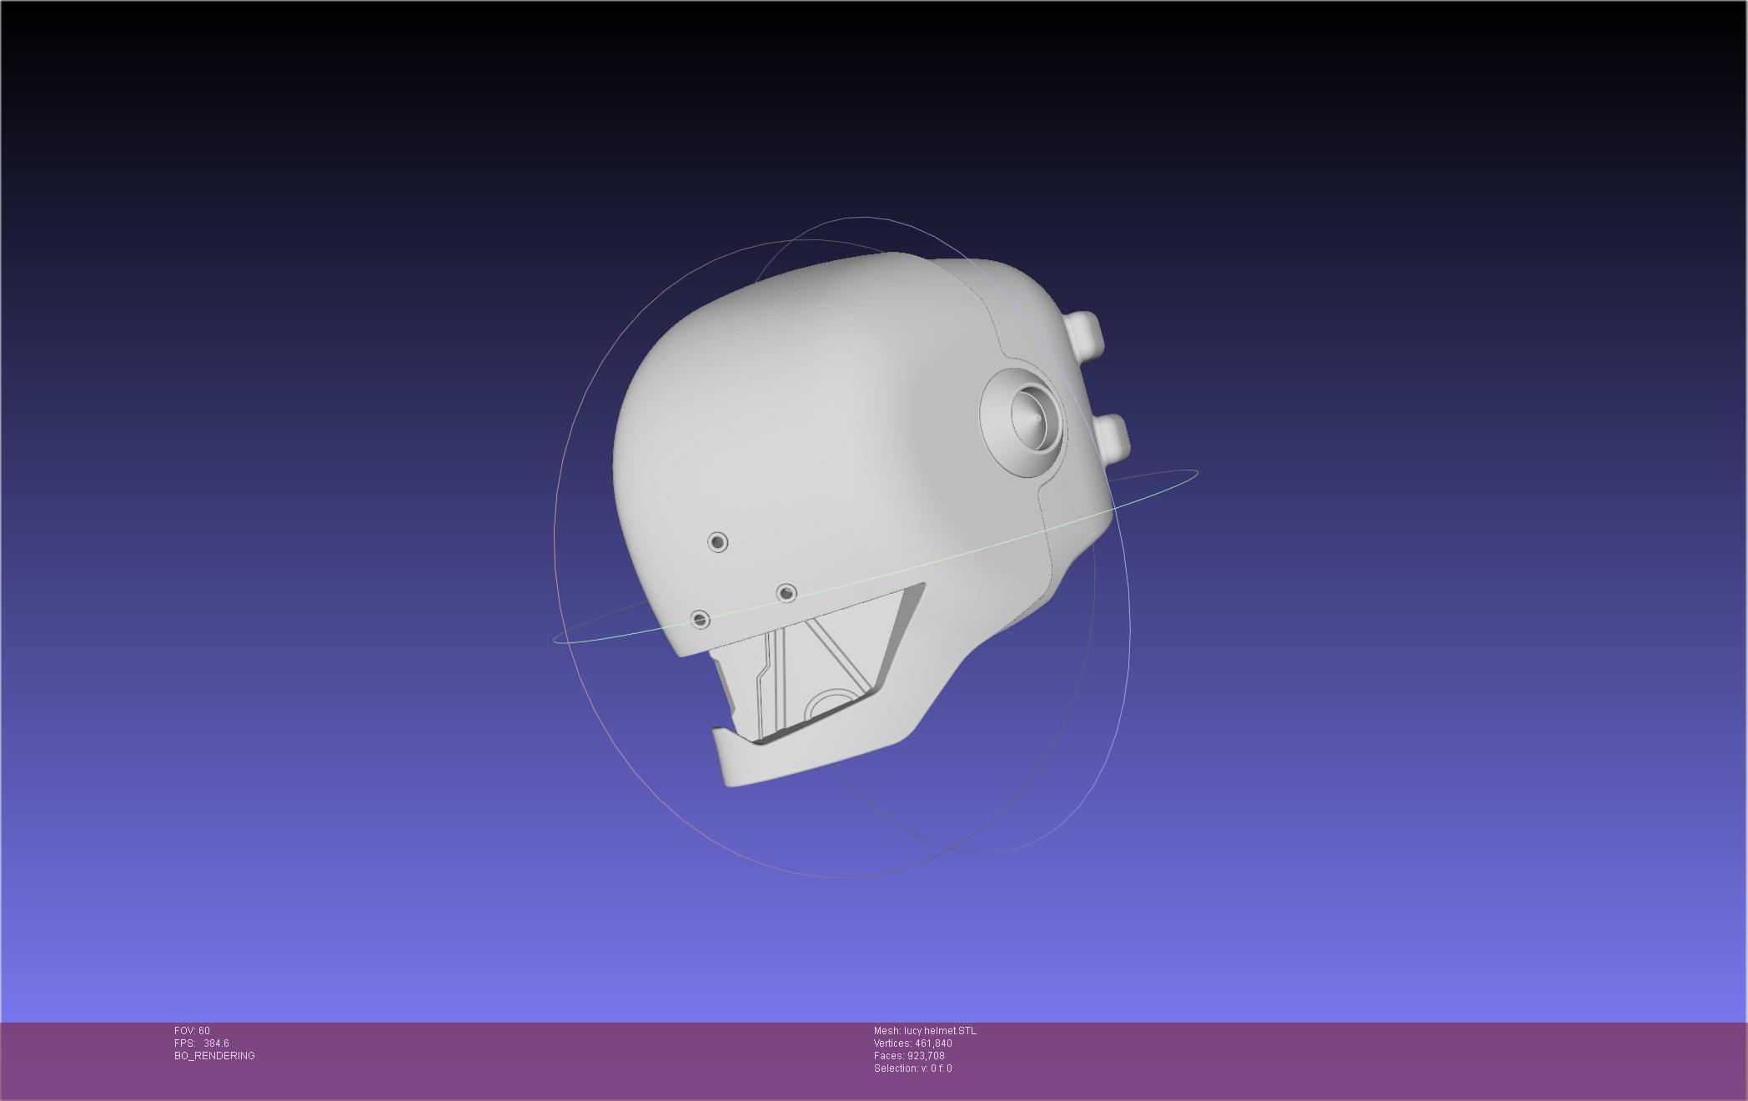Click the FPS: 384.6 readout
The width and height of the screenshot is (1748, 1101).
[202, 1043]
